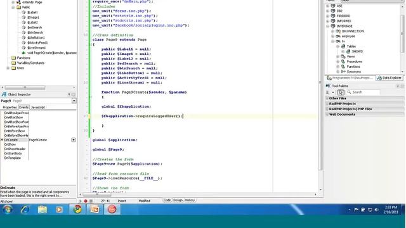
Task: Click the IBCONNECTION connection icon
Action: [x=338, y=31]
